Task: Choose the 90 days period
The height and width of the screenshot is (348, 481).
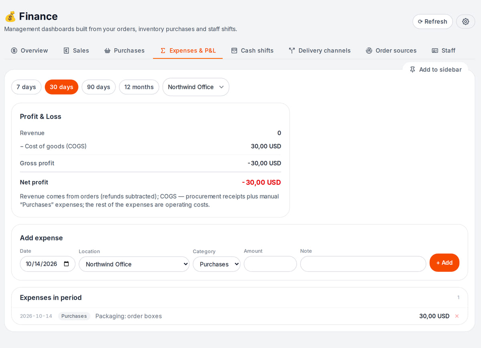Action: (99, 87)
